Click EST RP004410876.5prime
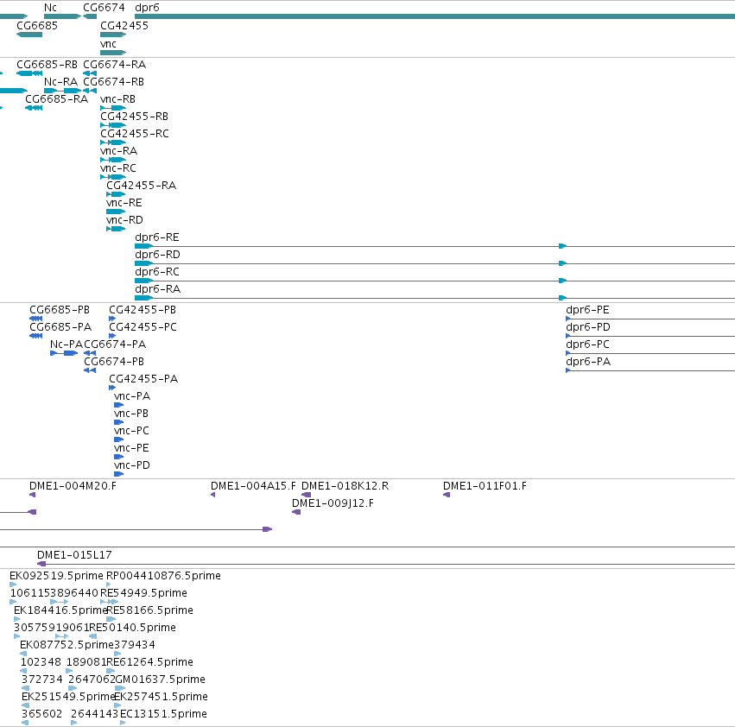The height and width of the screenshot is (727, 735). coord(163,576)
